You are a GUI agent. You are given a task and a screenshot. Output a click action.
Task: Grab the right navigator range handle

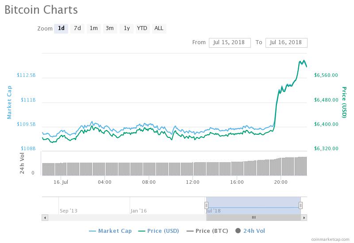coord(300,205)
